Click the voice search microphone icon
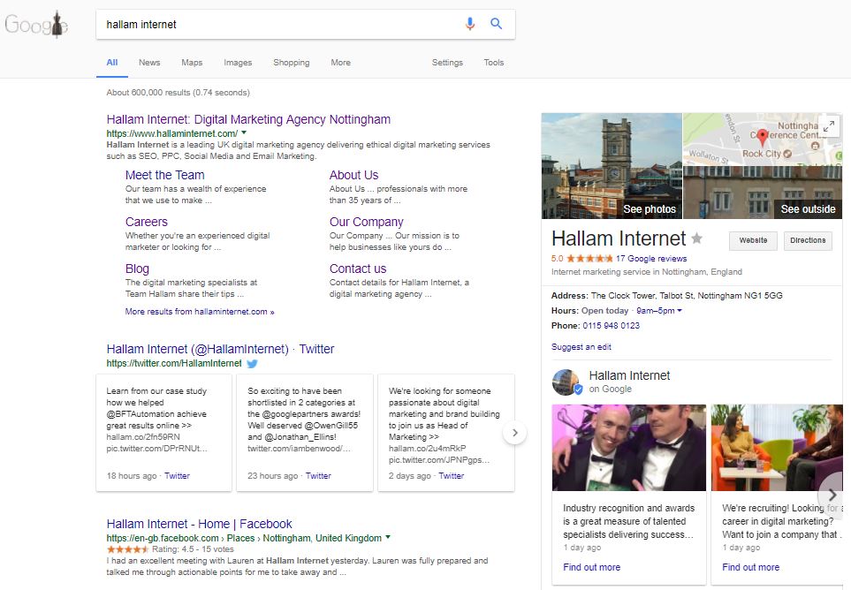 [x=470, y=25]
